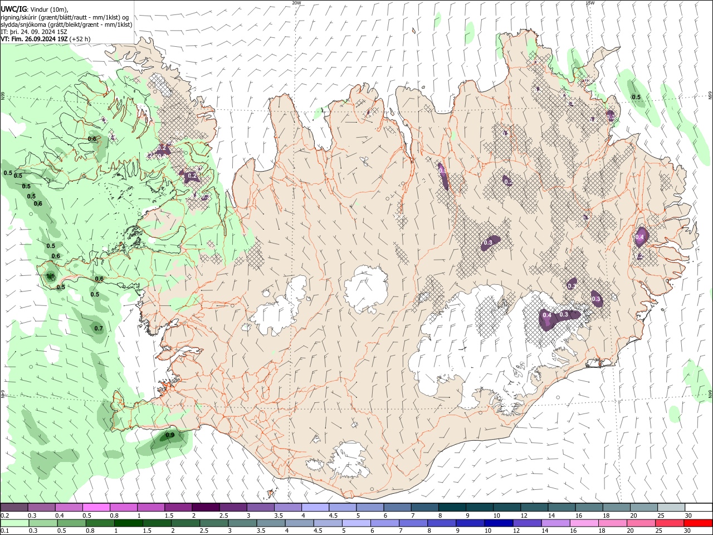713x535 pixels.
Task: Click the '0.4' snow value on the east coast
Action: pos(639,237)
